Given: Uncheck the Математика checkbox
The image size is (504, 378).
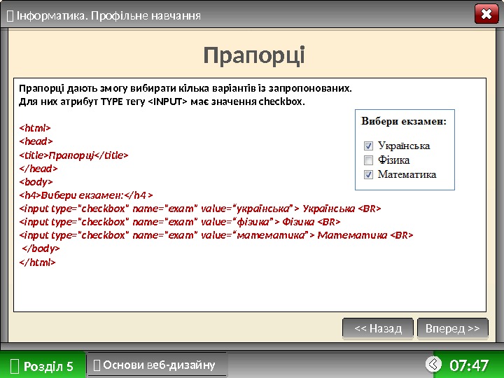Looking at the screenshot, I should click(368, 174).
